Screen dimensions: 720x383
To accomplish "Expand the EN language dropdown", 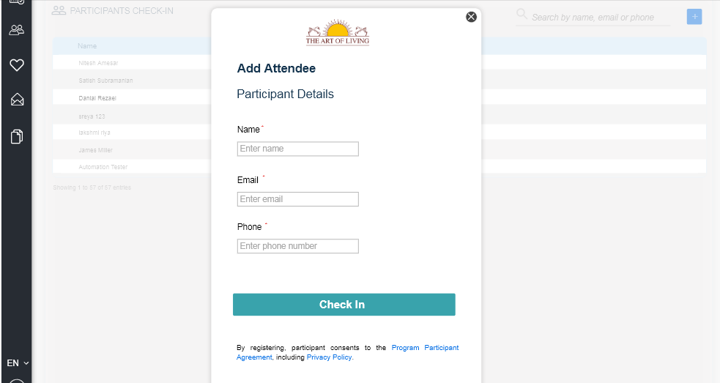I will click(18, 362).
